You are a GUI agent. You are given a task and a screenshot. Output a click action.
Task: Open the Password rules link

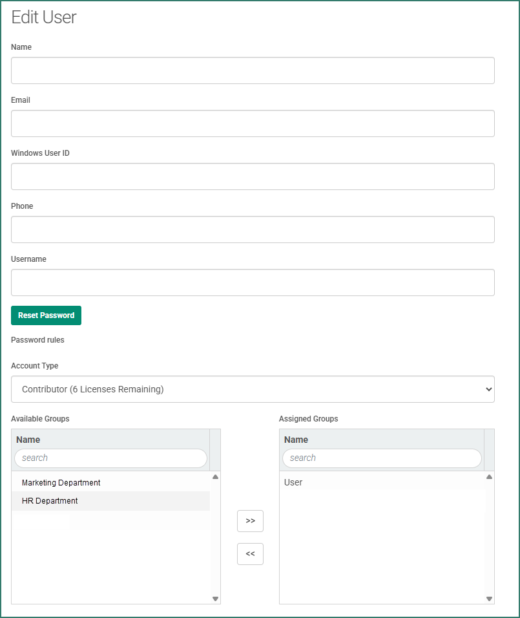37,340
